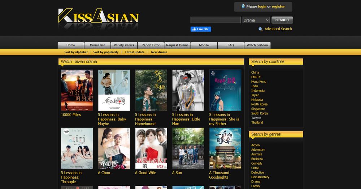This screenshot has width=361, height=189.
Task: Open the Request Drama tab
Action: [177, 45]
